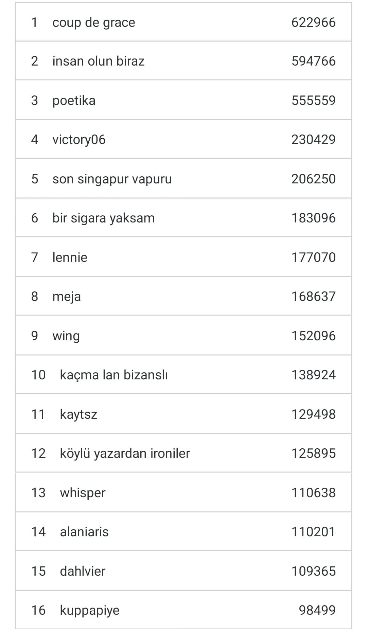Open the 'victory06' profile
Viewport: 367px width, 629px height.
point(79,140)
